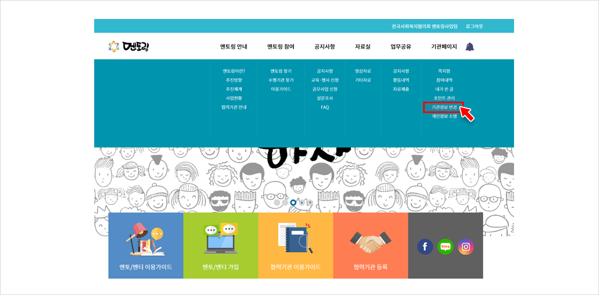Open the 멘토/멘티 가입 tile
This screenshot has height=295, width=599.
click(221, 245)
